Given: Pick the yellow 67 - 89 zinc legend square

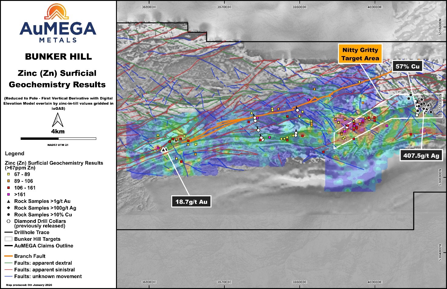Looking at the screenshot, I should [x=9, y=174].
